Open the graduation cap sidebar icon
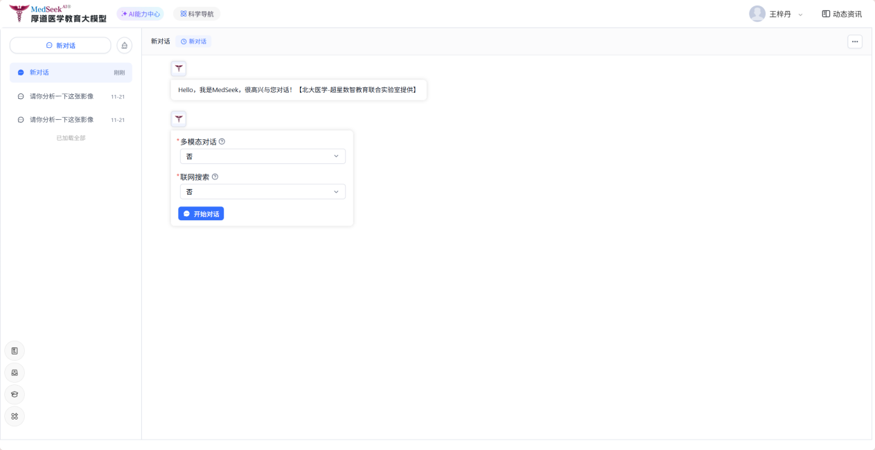The width and height of the screenshot is (875, 450). [15, 395]
